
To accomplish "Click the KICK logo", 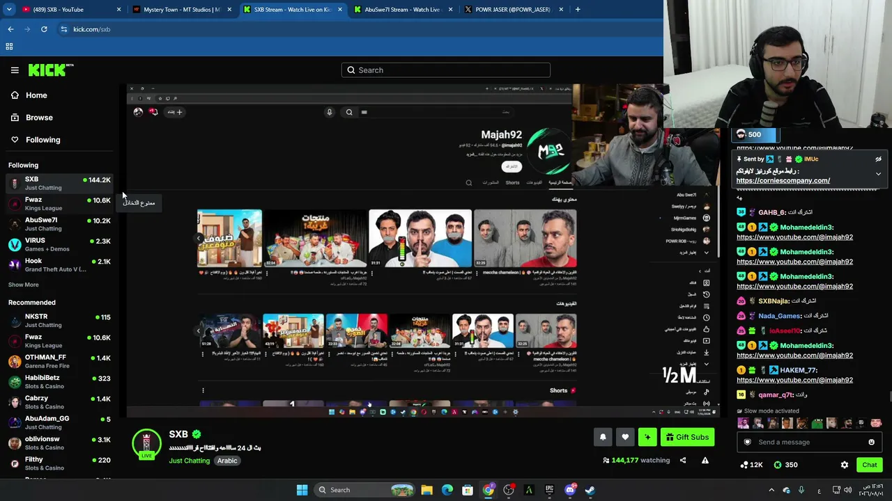I will tap(51, 70).
